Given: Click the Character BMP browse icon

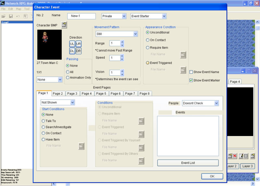Looking at the screenshot, I should tap(64, 25).
